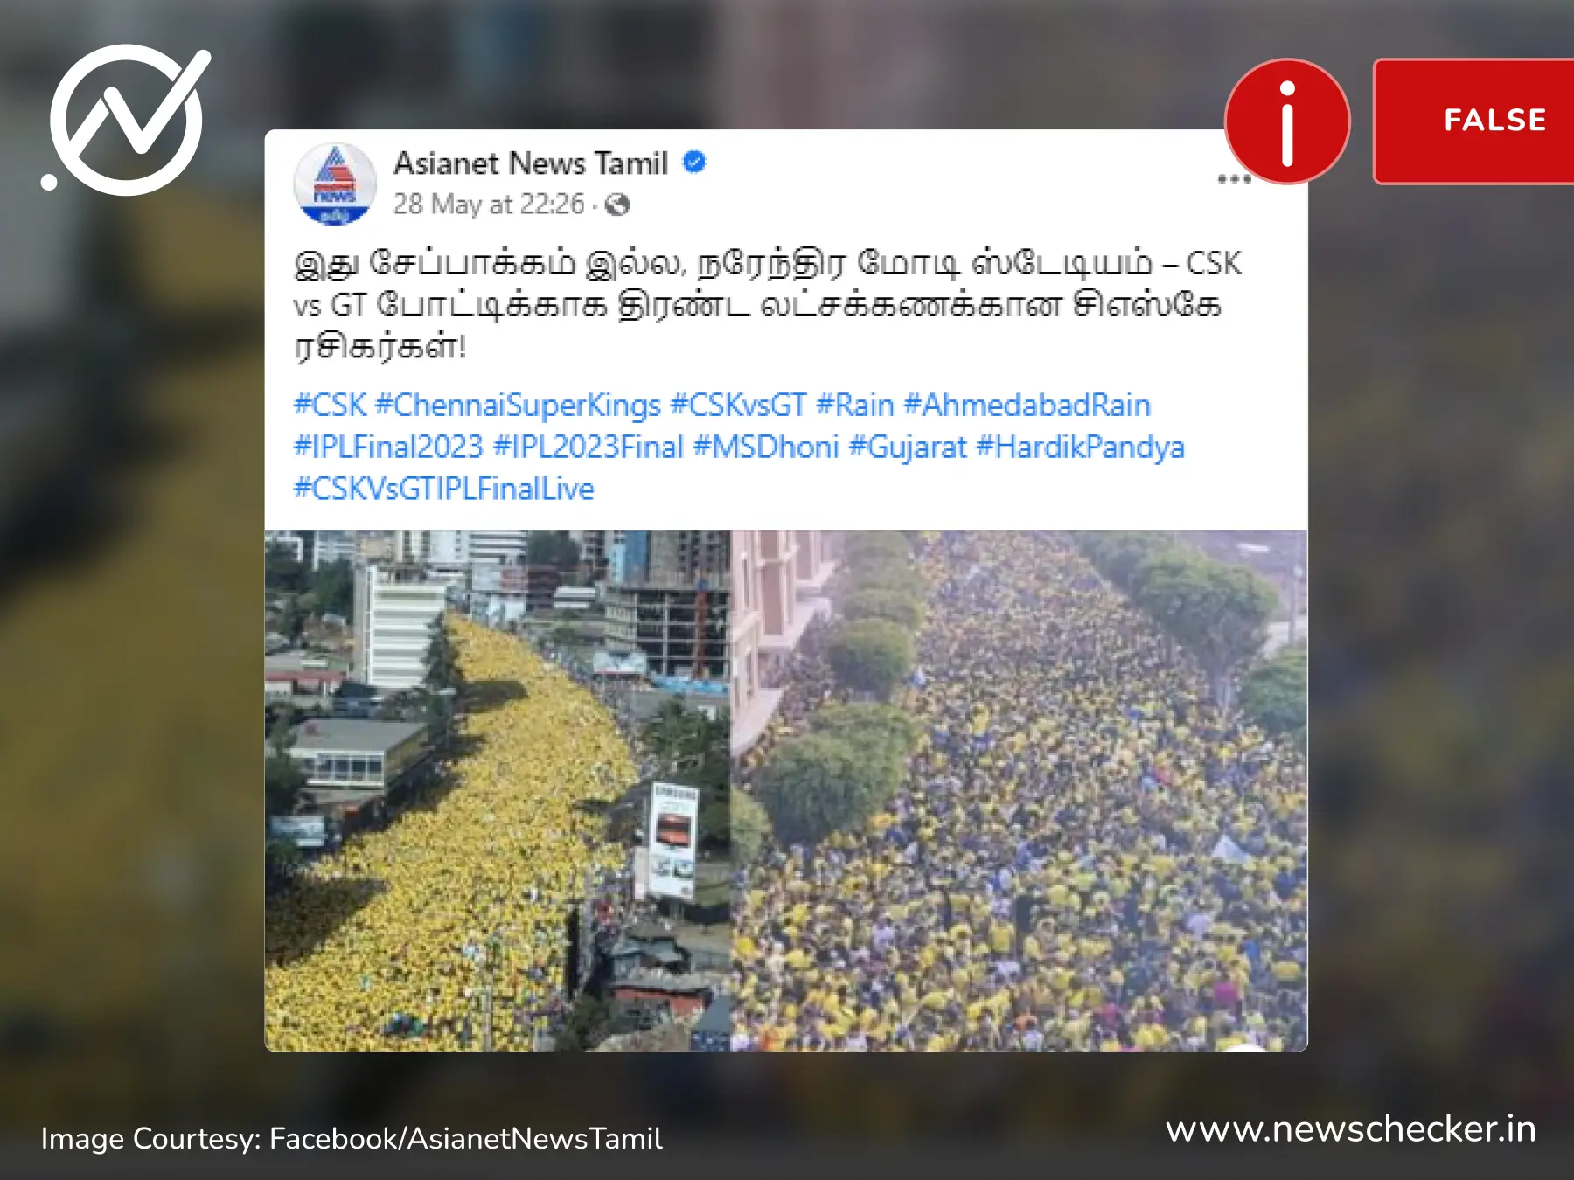Open the three-dot post options menu

tap(1234, 179)
